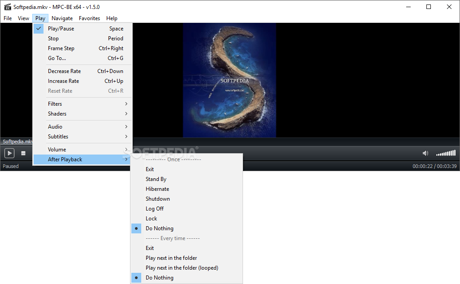Select Frame Step menu entry
Image resolution: width=460 pixels, height=284 pixels.
pyautogui.click(x=83, y=48)
